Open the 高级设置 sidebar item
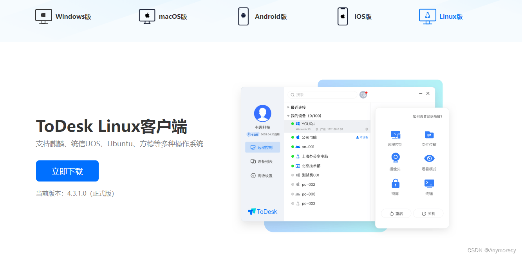 pos(262,176)
